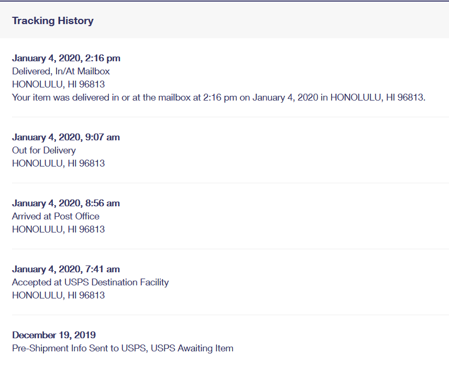449x366 pixels.
Task: Click Honolulu location under Accepted at USPS Destination Facility
Action: click(x=58, y=295)
